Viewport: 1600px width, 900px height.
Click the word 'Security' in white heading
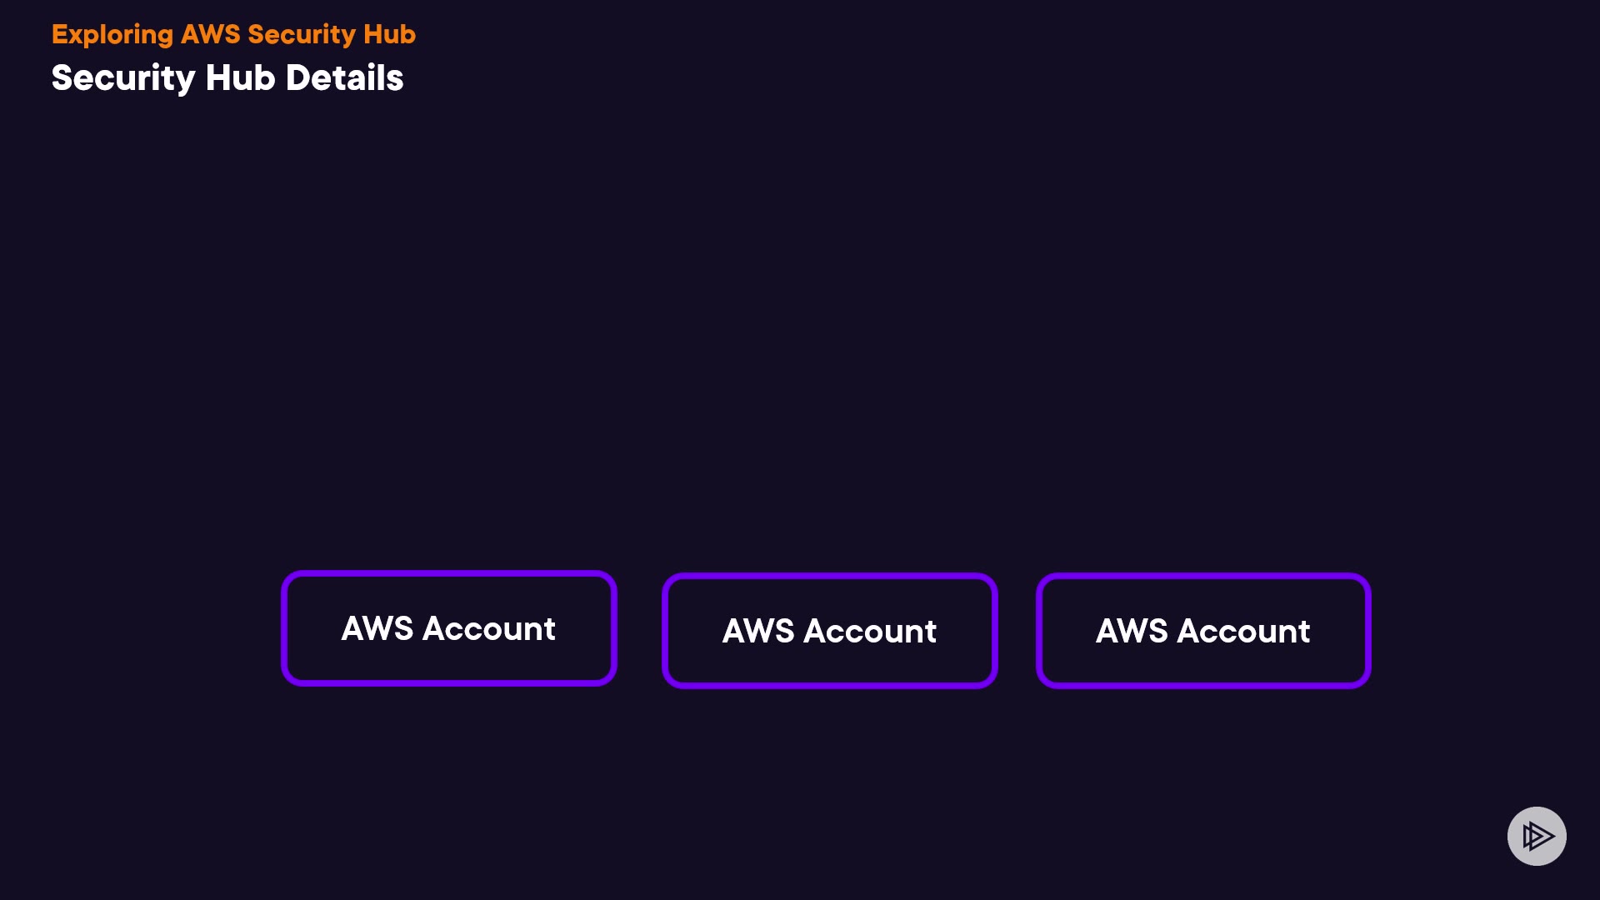[x=123, y=77]
